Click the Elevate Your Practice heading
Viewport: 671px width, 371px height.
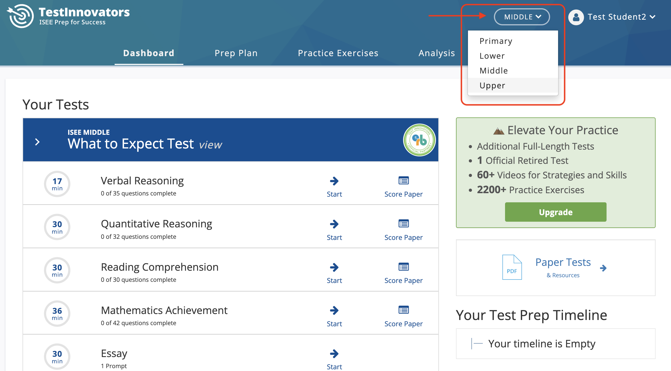click(556, 130)
